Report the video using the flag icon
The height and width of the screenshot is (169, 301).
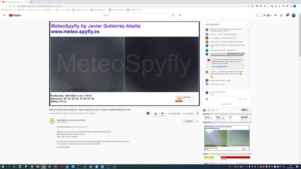(198, 113)
